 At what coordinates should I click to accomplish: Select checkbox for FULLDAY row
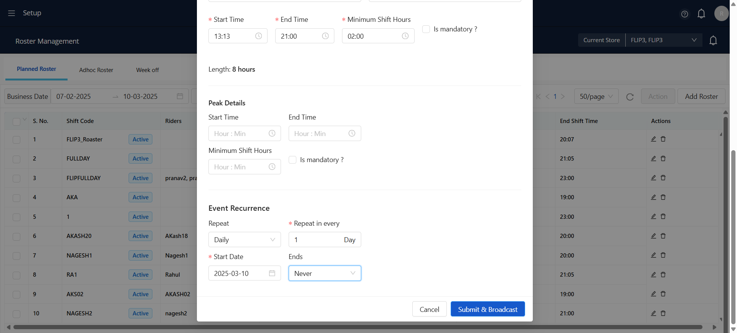click(17, 159)
